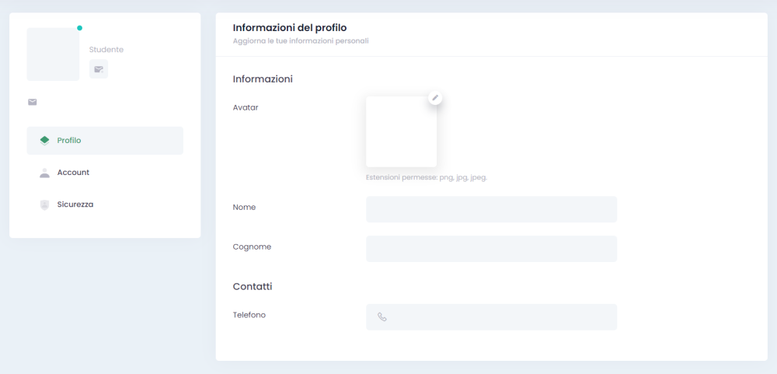This screenshot has width=777, height=374.
Task: Click the avatar preview image in form
Action: (x=401, y=132)
